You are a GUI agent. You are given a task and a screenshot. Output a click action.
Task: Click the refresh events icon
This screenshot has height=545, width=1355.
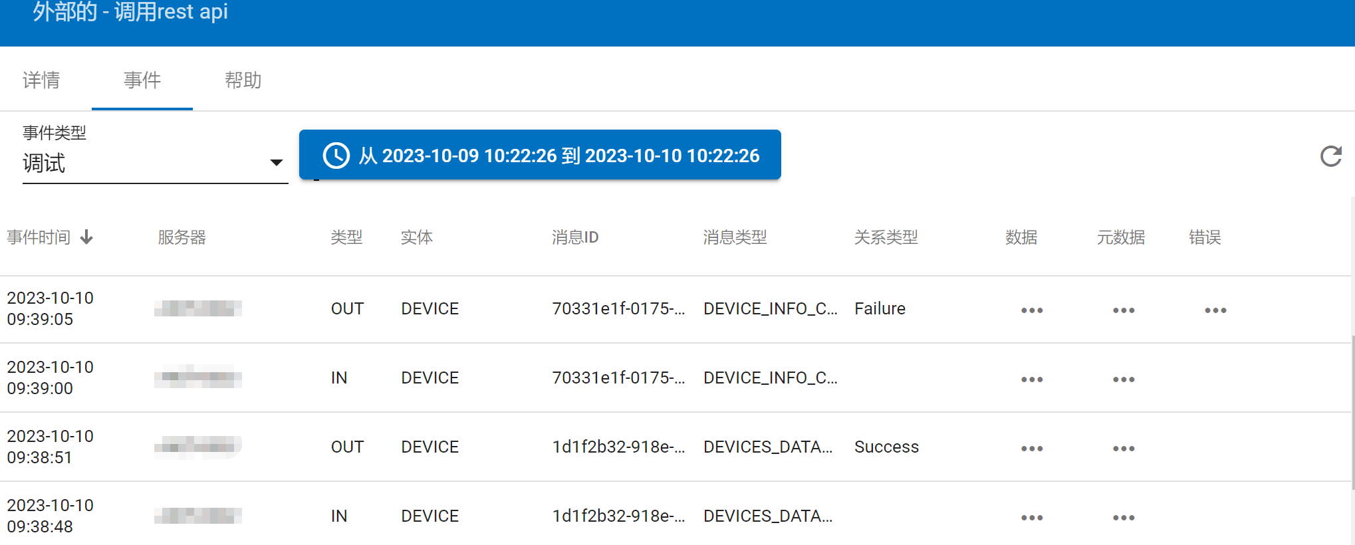(x=1330, y=156)
